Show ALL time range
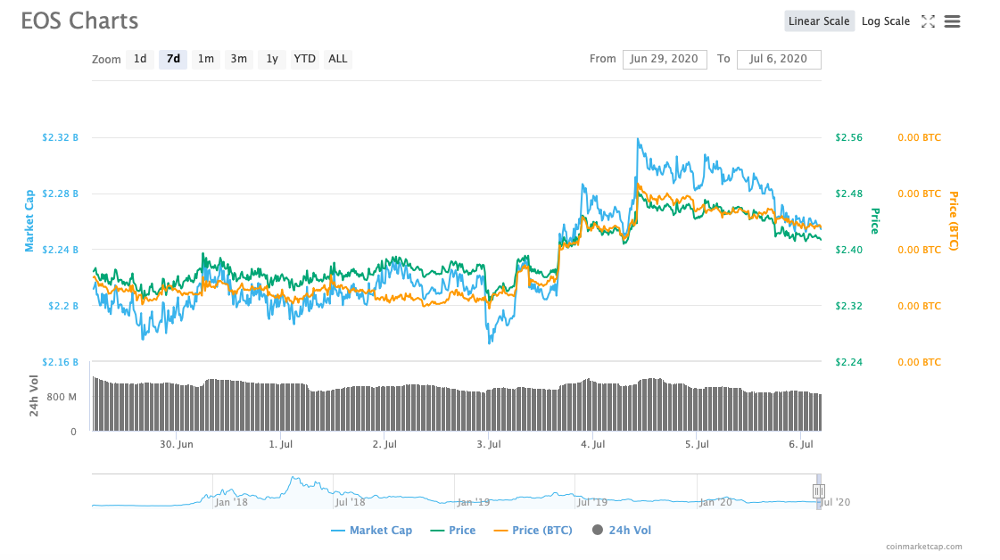 tap(338, 60)
